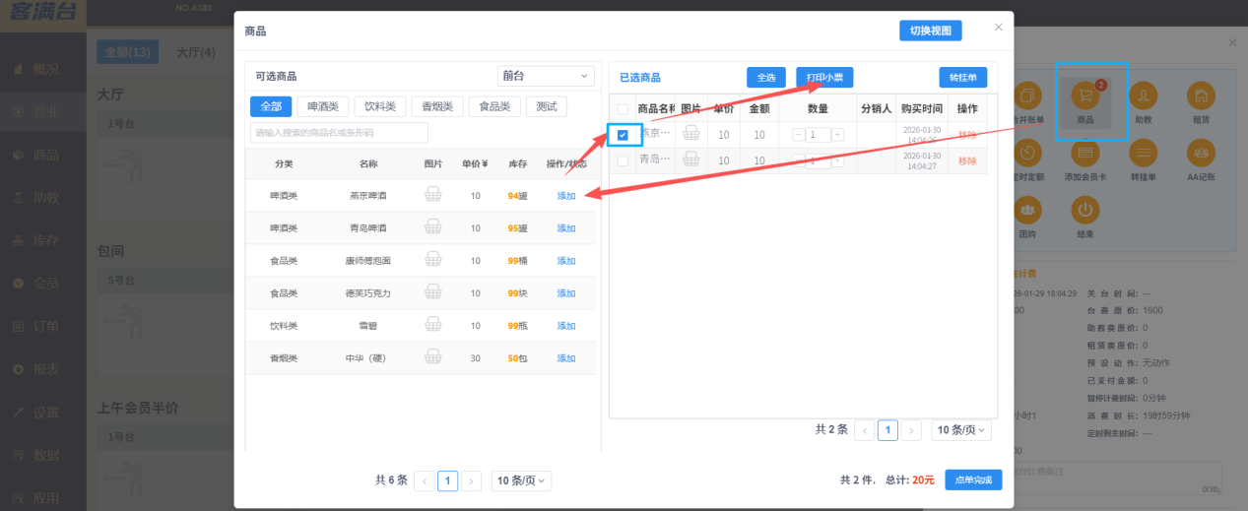Click the 团购 group icon

point(1028,209)
